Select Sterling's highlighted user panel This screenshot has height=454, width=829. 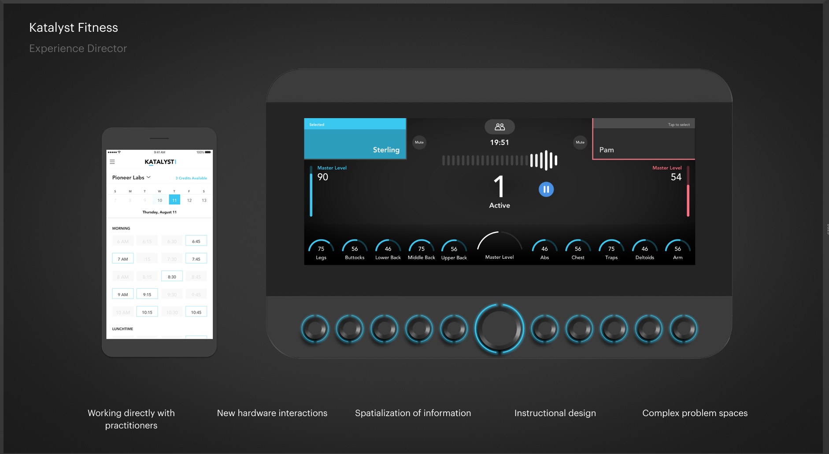click(355, 138)
